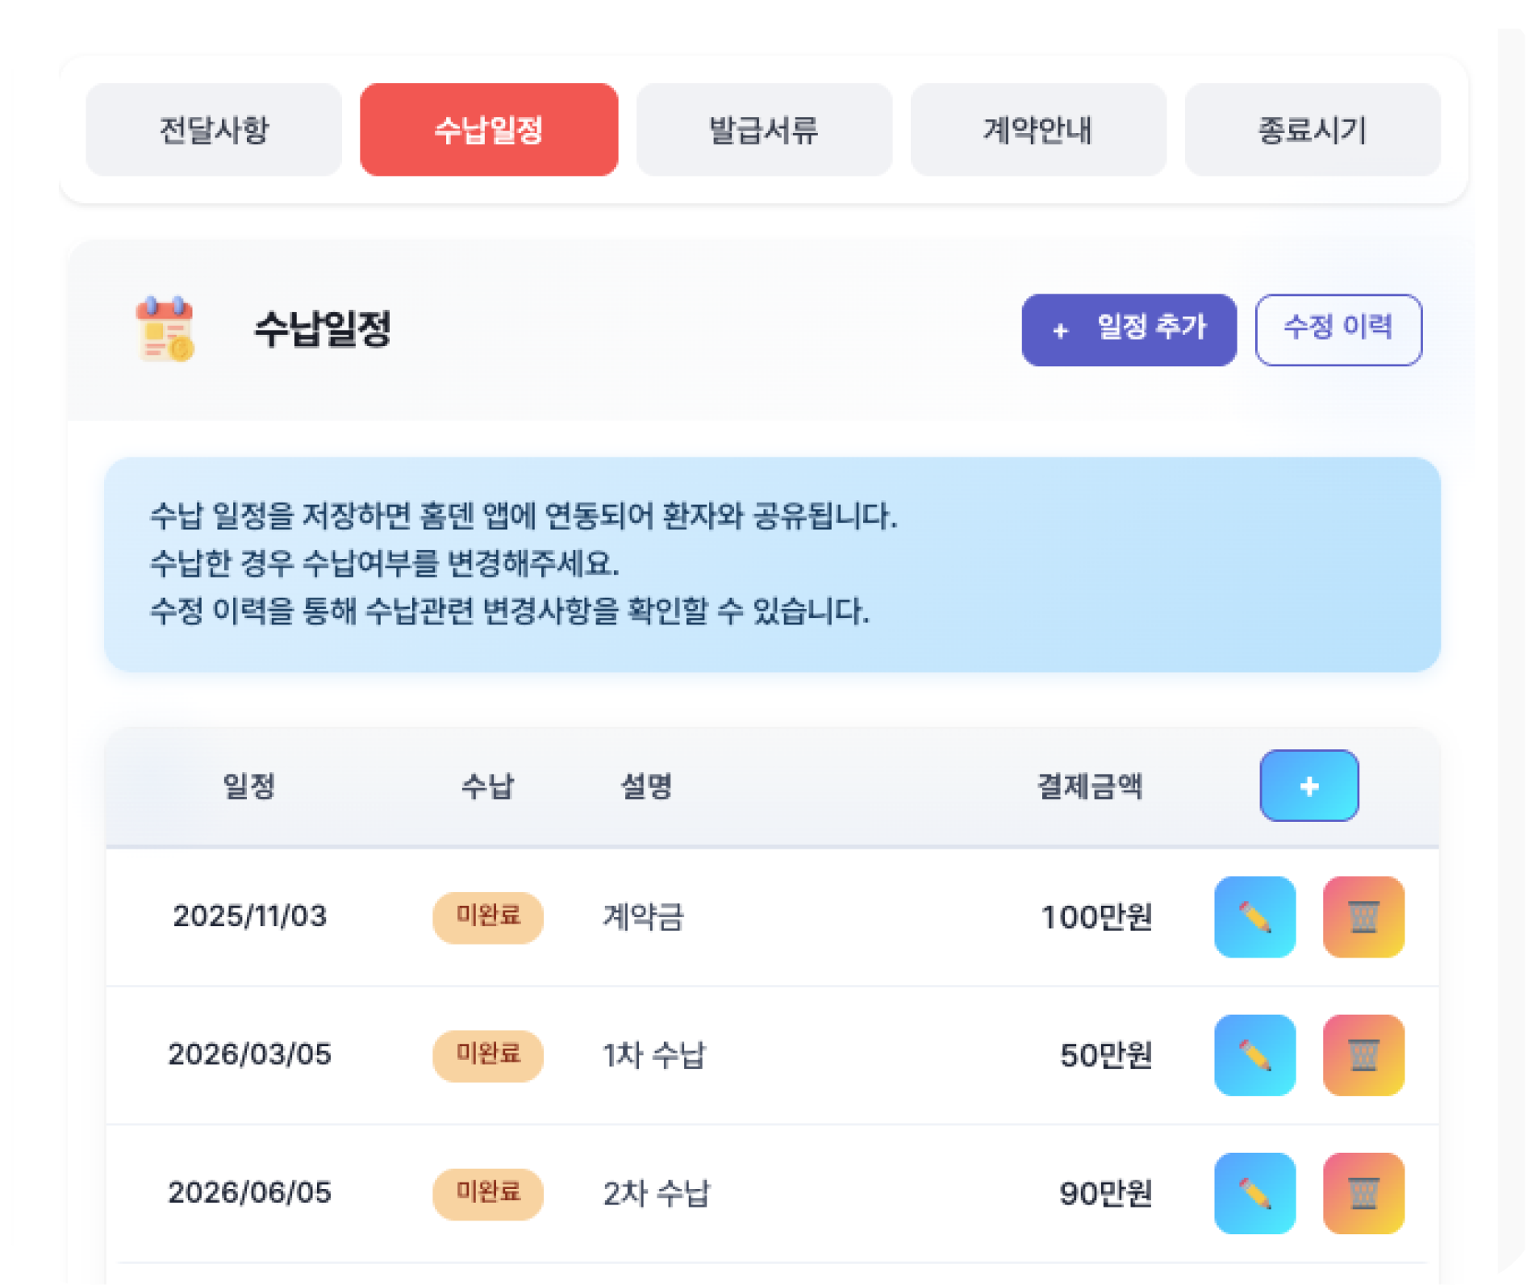Toggle 미완료 status on the 계약금 row
Image resolution: width=1540 pixels, height=1285 pixels.
(x=488, y=917)
